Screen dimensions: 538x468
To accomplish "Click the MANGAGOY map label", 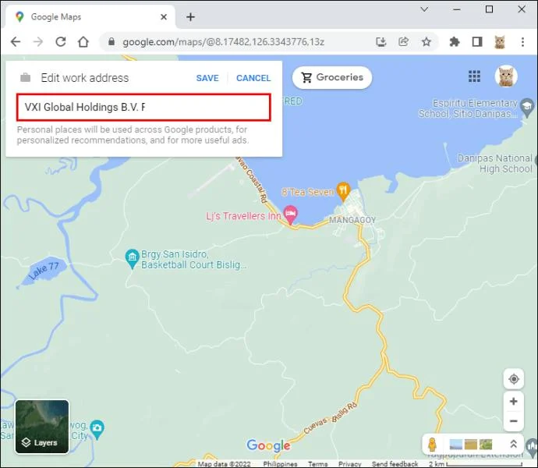I will point(352,220).
